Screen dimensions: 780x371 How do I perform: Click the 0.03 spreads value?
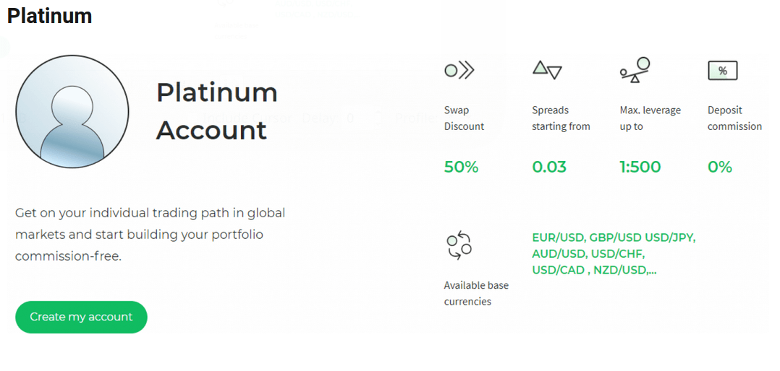(549, 167)
